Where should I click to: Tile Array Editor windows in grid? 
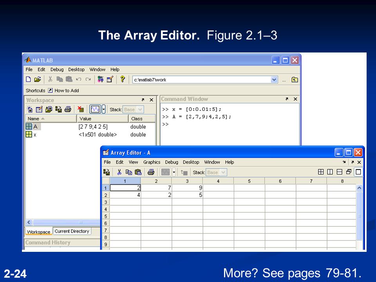coord(321,172)
